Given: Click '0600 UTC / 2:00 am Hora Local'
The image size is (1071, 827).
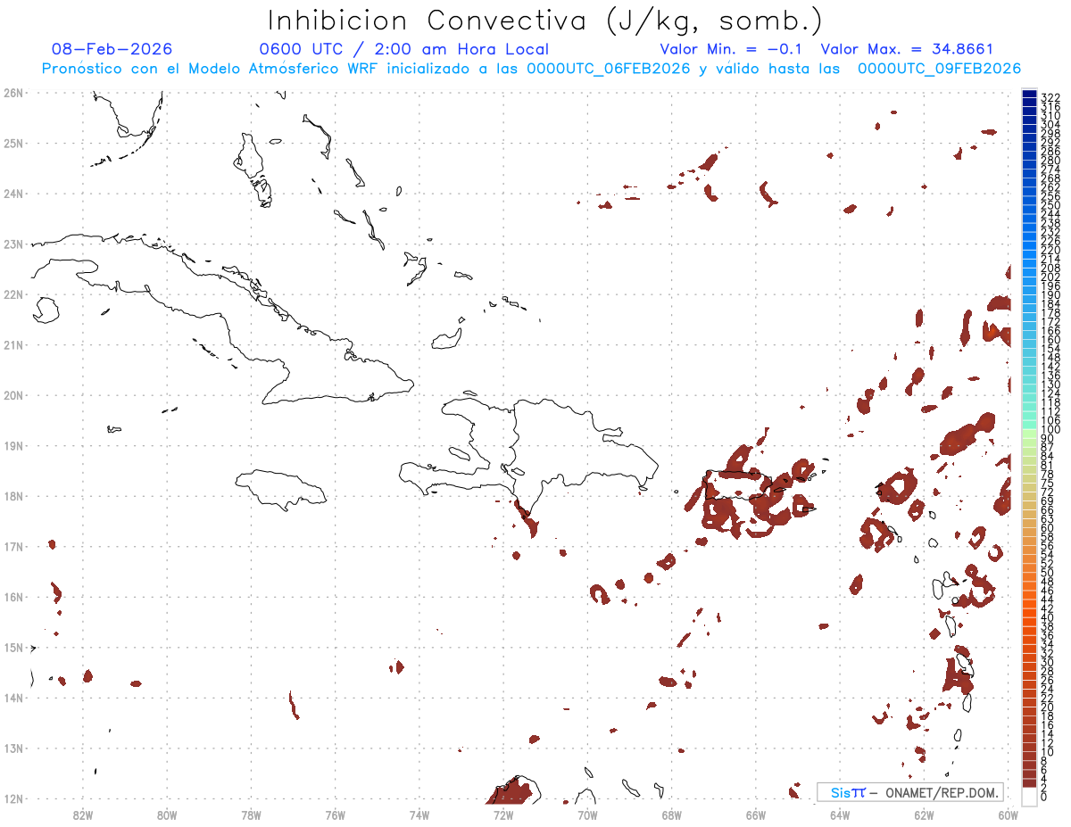Looking at the screenshot, I should 403,49.
